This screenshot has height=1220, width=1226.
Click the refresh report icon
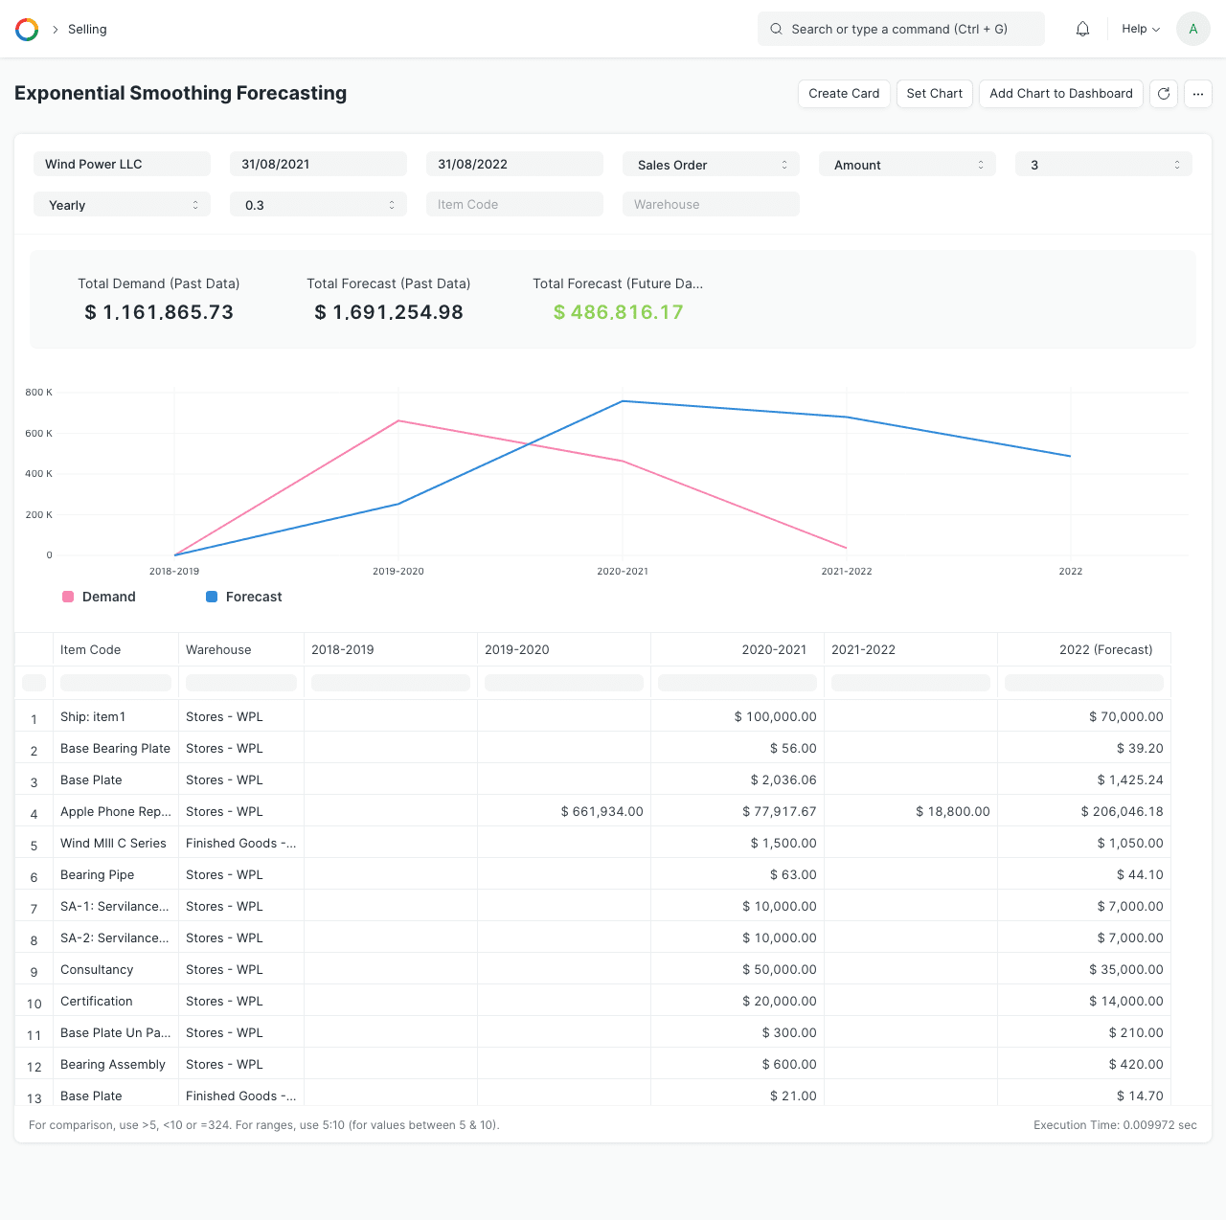1164,94
